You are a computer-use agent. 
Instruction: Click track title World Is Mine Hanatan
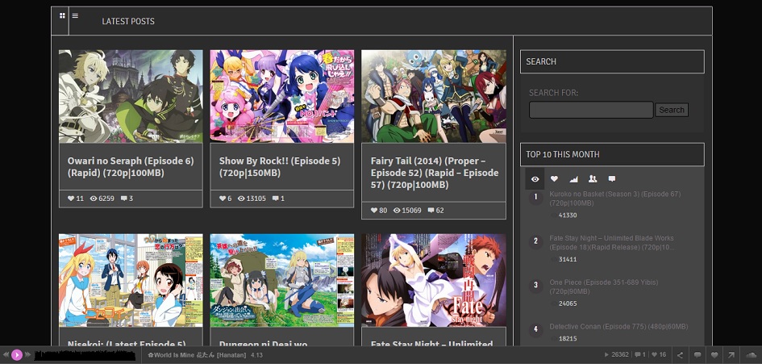coord(197,355)
